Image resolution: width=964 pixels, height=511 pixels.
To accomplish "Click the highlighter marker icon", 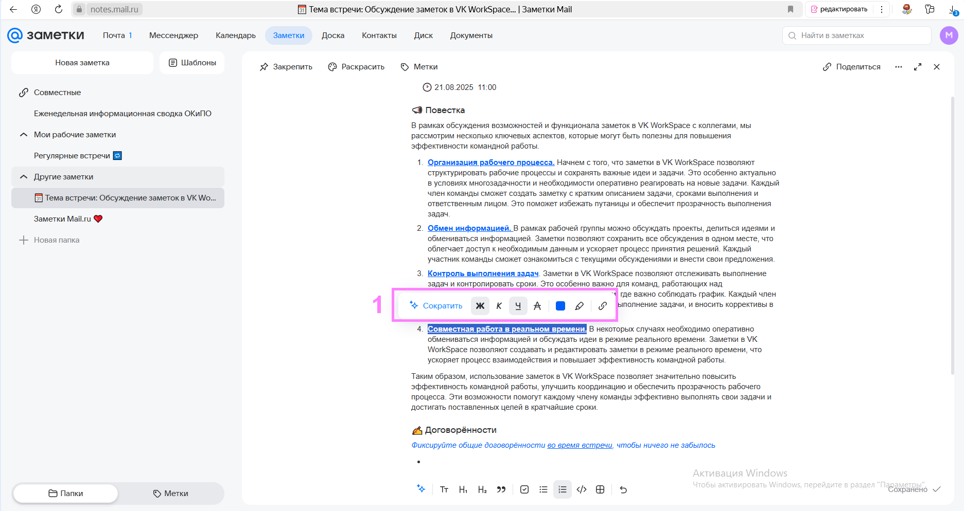I will [579, 306].
